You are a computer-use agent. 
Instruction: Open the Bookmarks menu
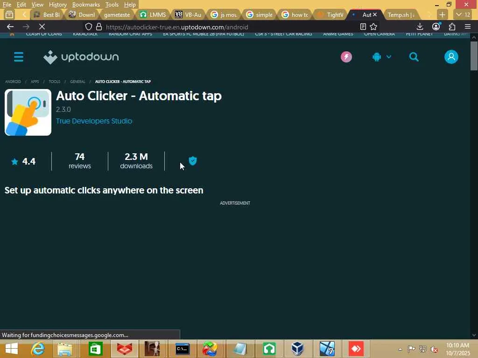(86, 5)
